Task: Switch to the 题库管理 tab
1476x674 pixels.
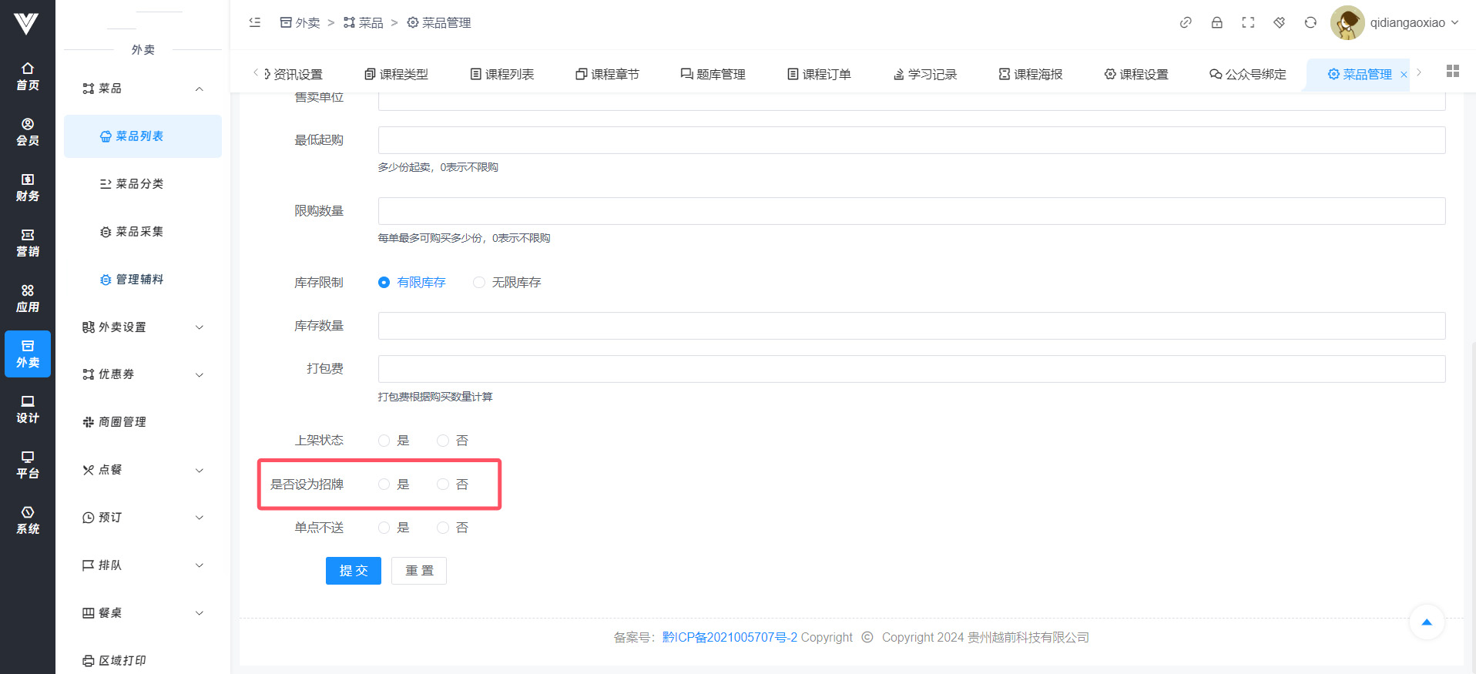Action: tap(713, 74)
